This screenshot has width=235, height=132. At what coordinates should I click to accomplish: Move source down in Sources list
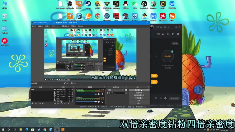point(68,103)
